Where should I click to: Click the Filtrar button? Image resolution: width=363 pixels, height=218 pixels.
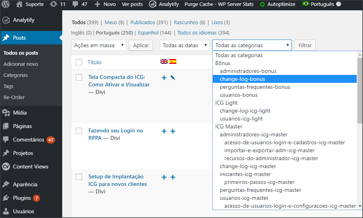click(305, 45)
